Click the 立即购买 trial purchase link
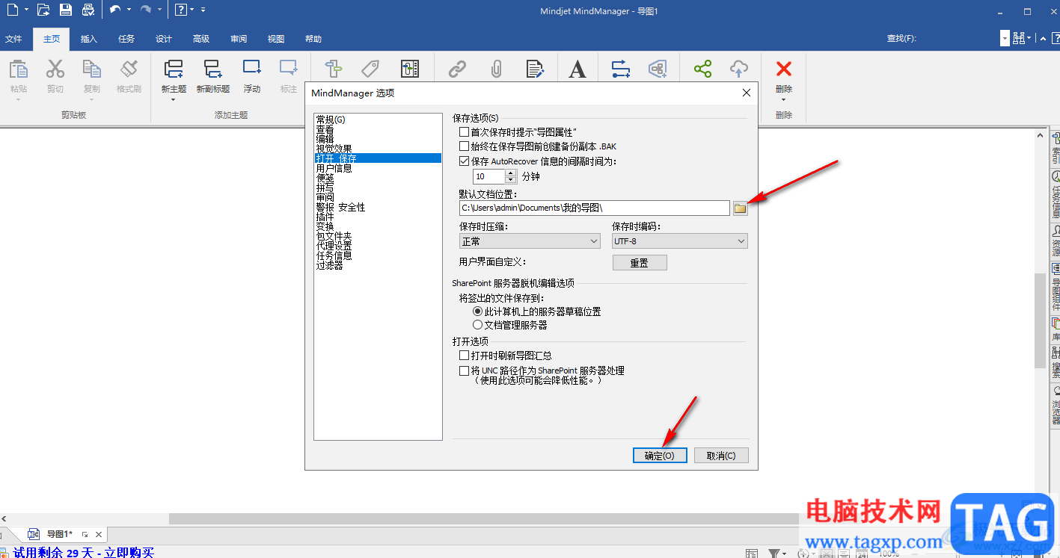1060x558 pixels. 129,553
